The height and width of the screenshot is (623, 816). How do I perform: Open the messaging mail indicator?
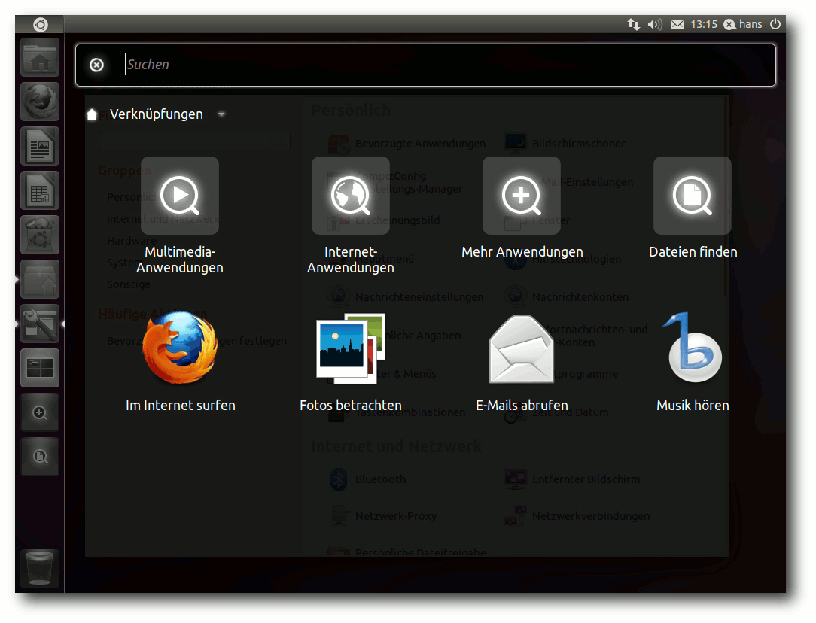677,24
